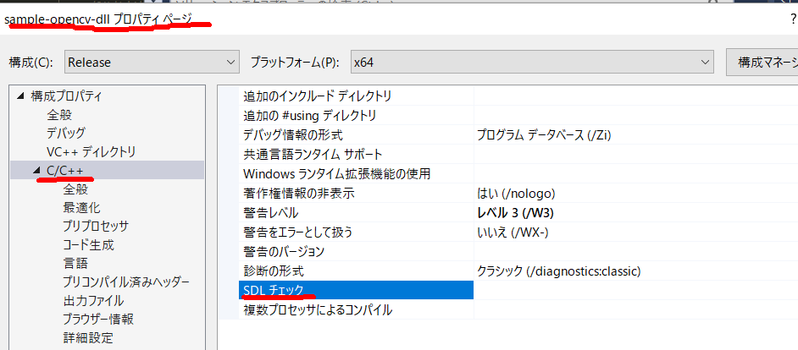Select VC++ ディレクトリ in the tree

tap(91, 151)
